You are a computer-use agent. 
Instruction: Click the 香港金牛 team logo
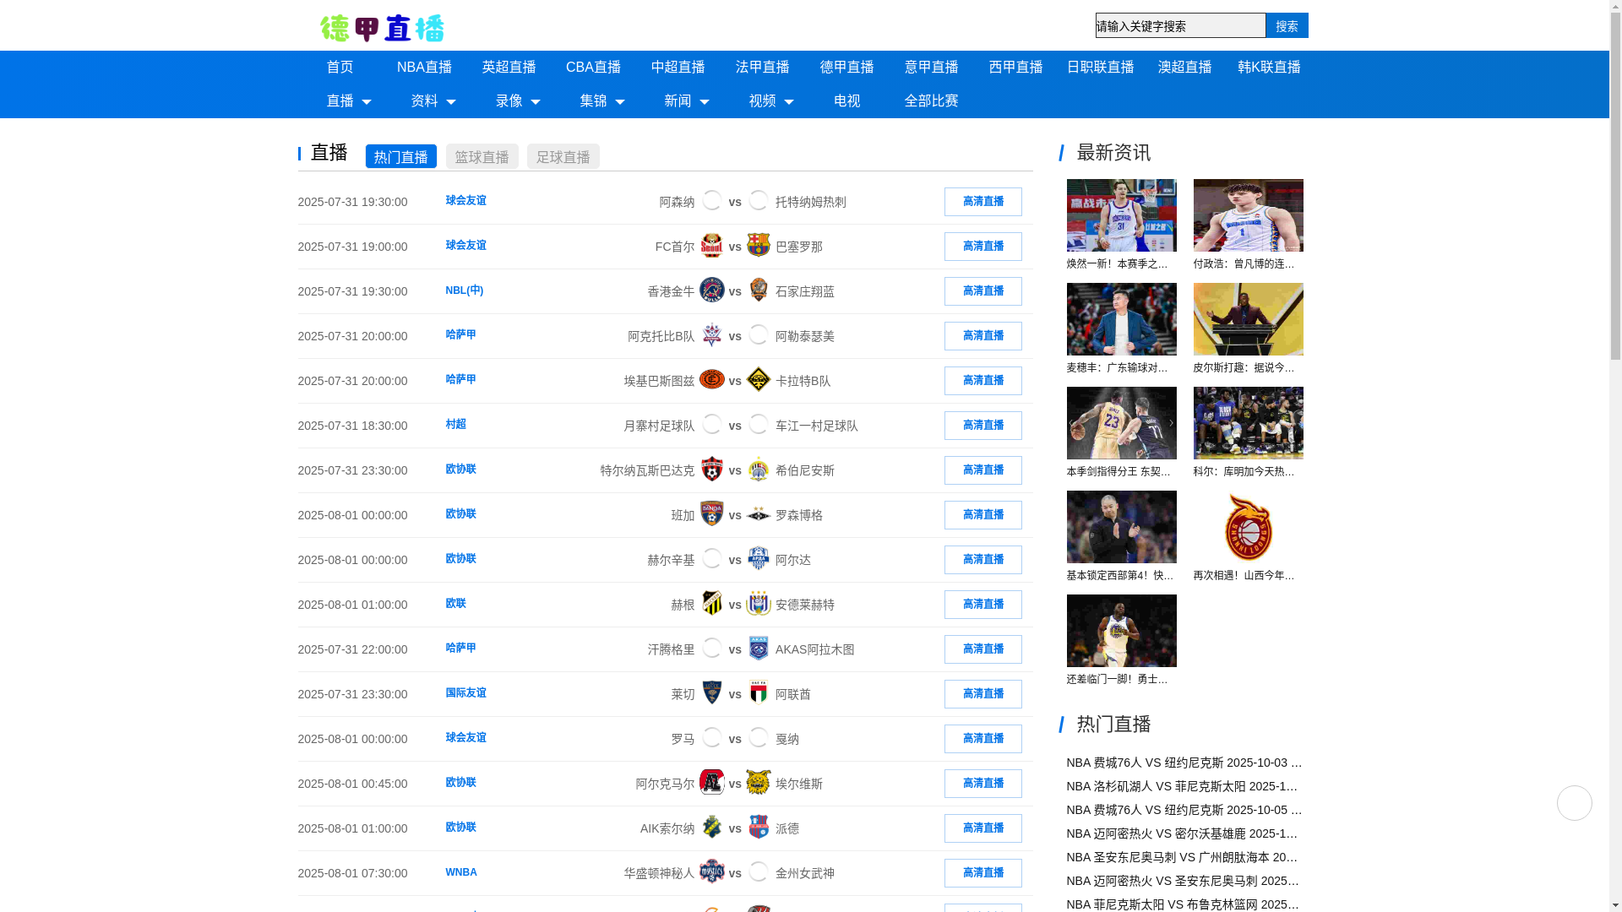(712, 290)
